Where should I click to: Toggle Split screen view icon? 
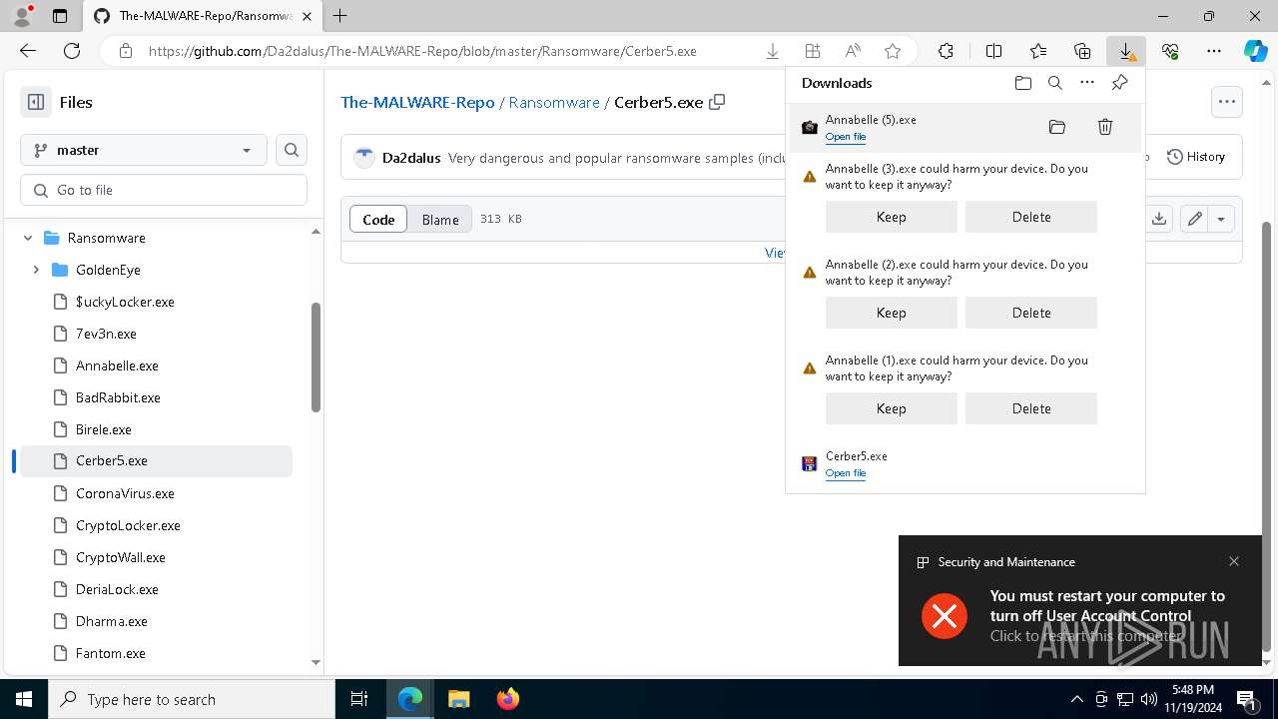pos(993,51)
